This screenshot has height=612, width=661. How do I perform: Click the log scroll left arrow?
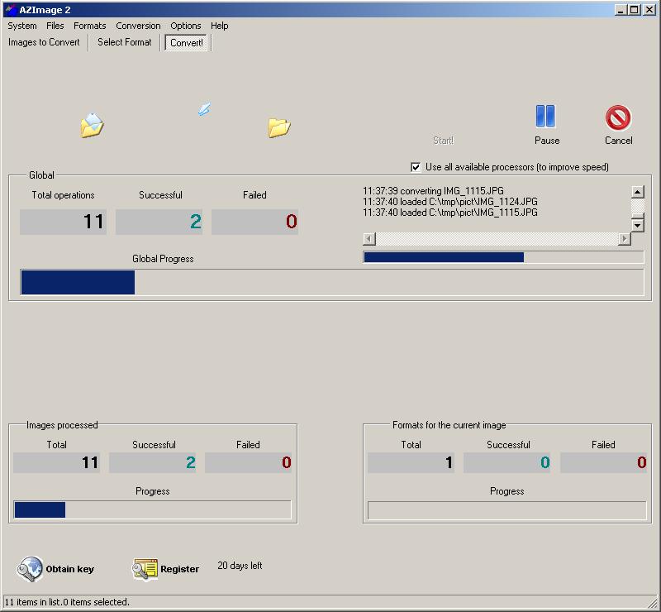369,239
